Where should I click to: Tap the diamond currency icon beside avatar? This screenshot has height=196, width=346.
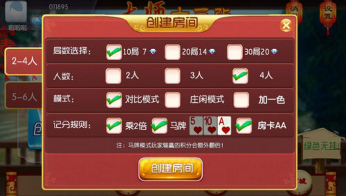36,21
